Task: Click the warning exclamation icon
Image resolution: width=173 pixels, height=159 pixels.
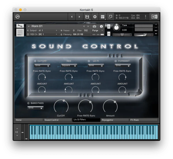Action: [x=146, y=17]
